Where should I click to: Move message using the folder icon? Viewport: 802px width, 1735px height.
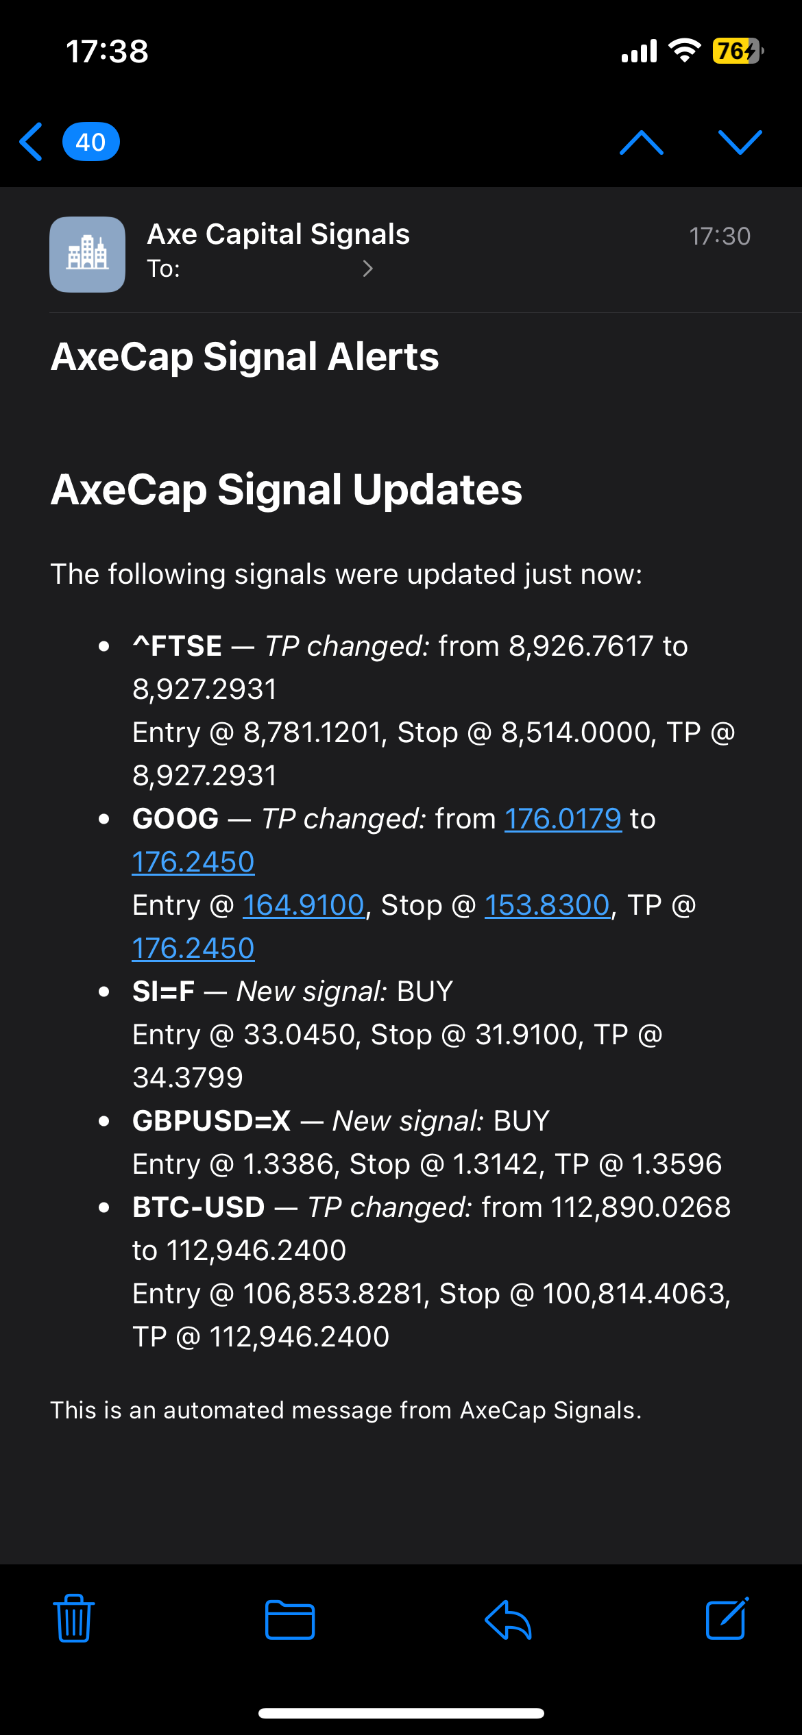coord(290,1620)
